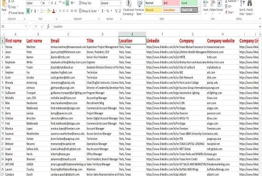Open the Number group dialog launcher

click(121, 19)
